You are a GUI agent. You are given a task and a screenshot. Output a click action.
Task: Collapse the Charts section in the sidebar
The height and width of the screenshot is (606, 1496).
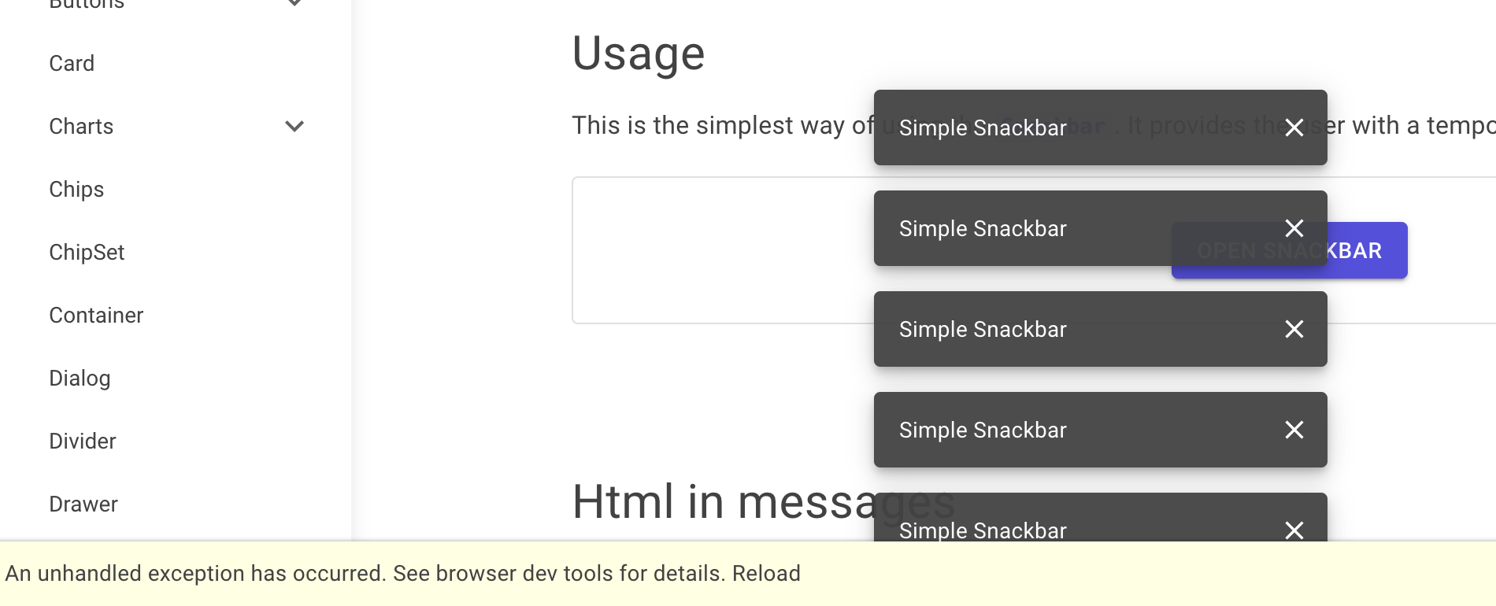(x=294, y=126)
